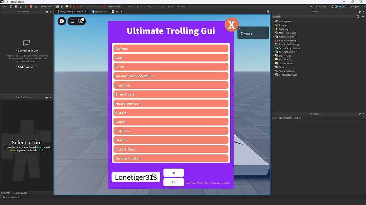Open the PLUGINS ribbon tab
This screenshot has height=205, width=366.
tap(181, 6)
